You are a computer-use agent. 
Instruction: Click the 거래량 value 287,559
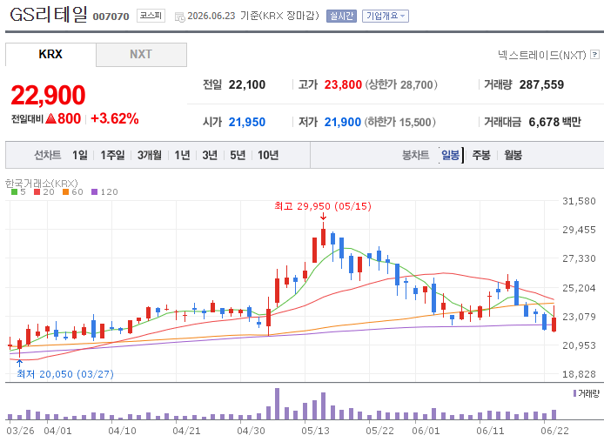click(541, 84)
